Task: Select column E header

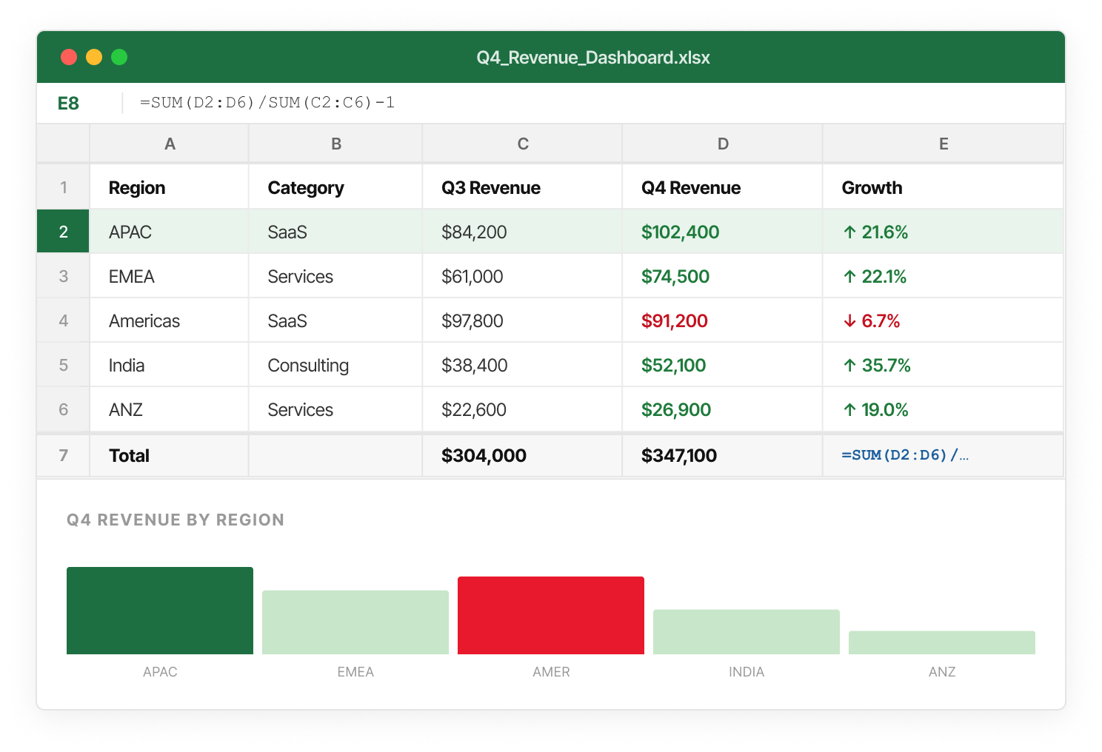Action: tap(944, 144)
